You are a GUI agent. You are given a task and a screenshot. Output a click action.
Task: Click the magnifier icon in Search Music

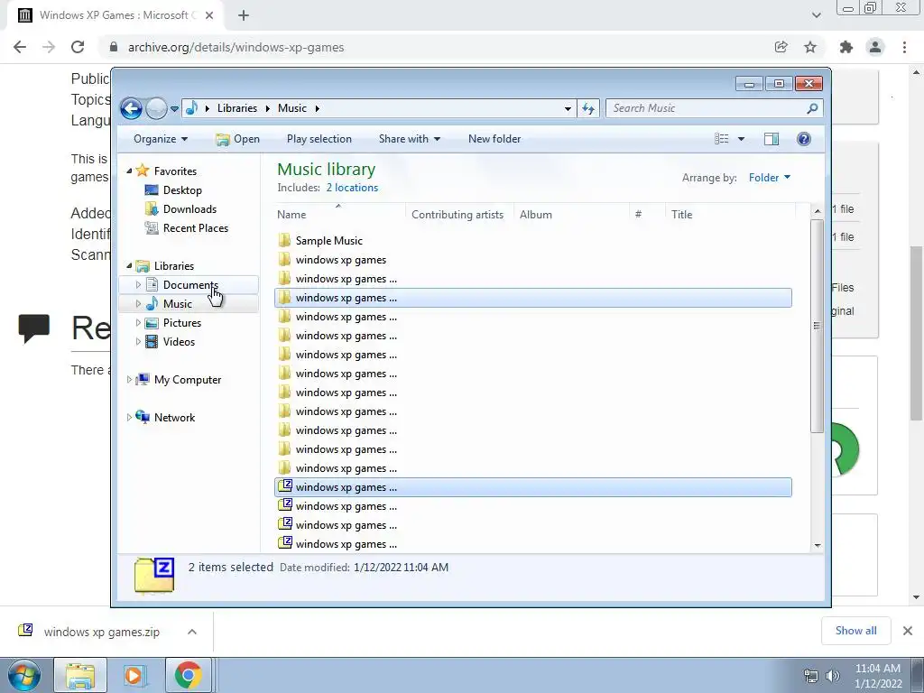(813, 108)
